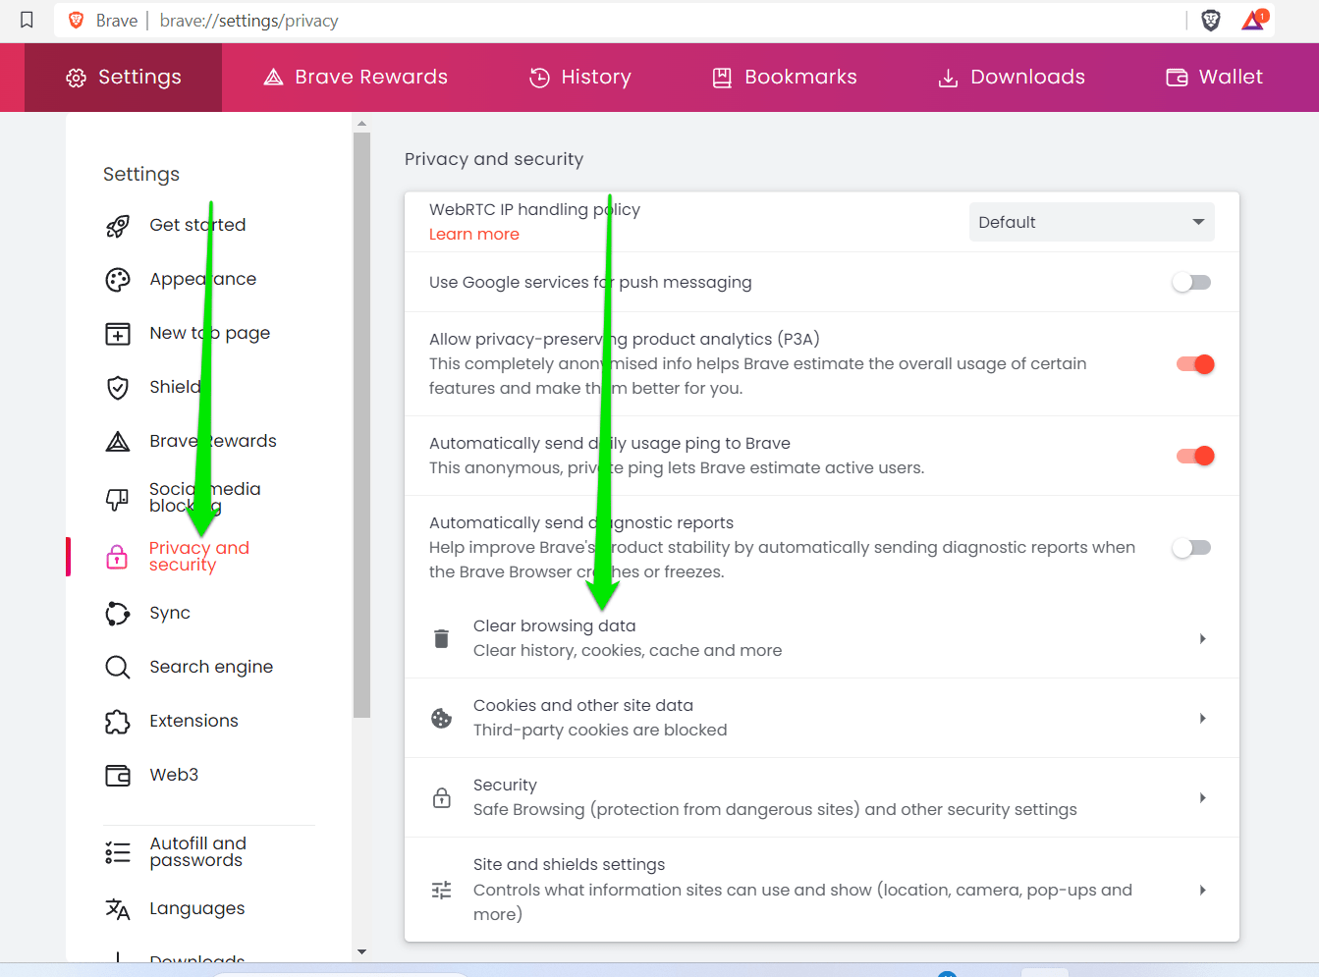Click the bookmark icon in address bar
This screenshot has width=1319, height=977.
[x=27, y=20]
